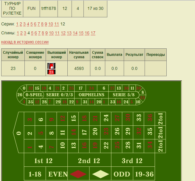Viewport: 195px width, 181px height.
Task: Select the SERIE 0/2/3 racetrack bet
Action: (59, 95)
